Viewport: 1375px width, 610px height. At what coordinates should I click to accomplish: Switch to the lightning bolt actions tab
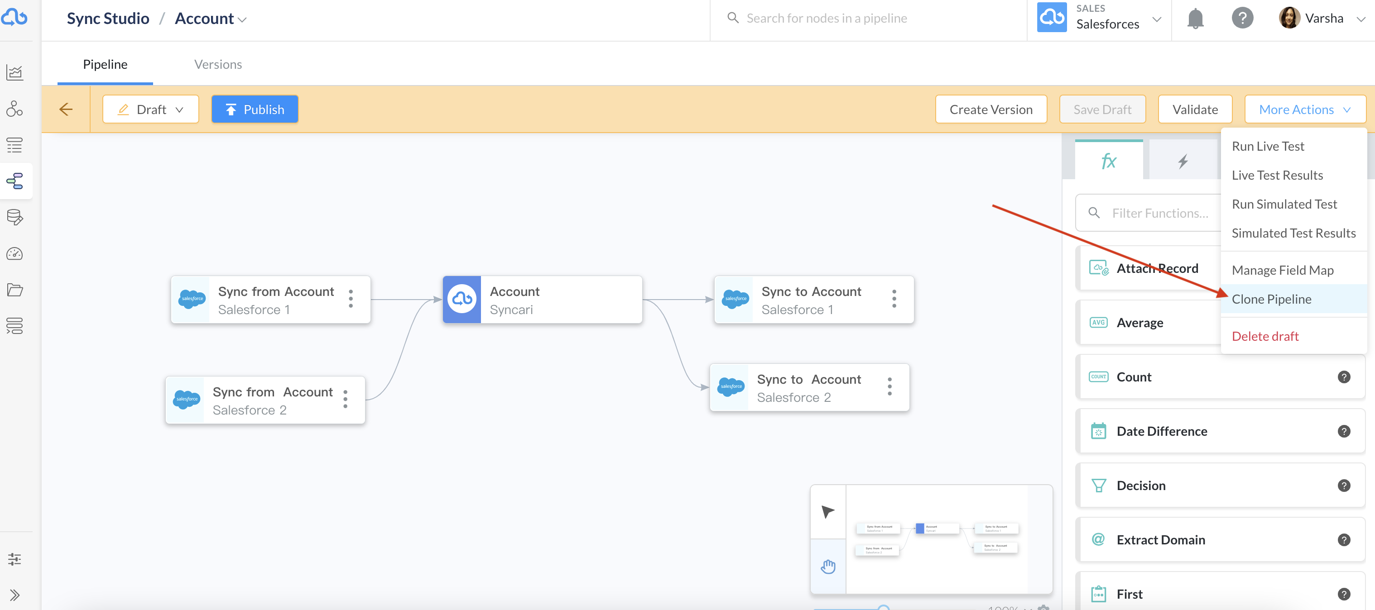tap(1183, 161)
